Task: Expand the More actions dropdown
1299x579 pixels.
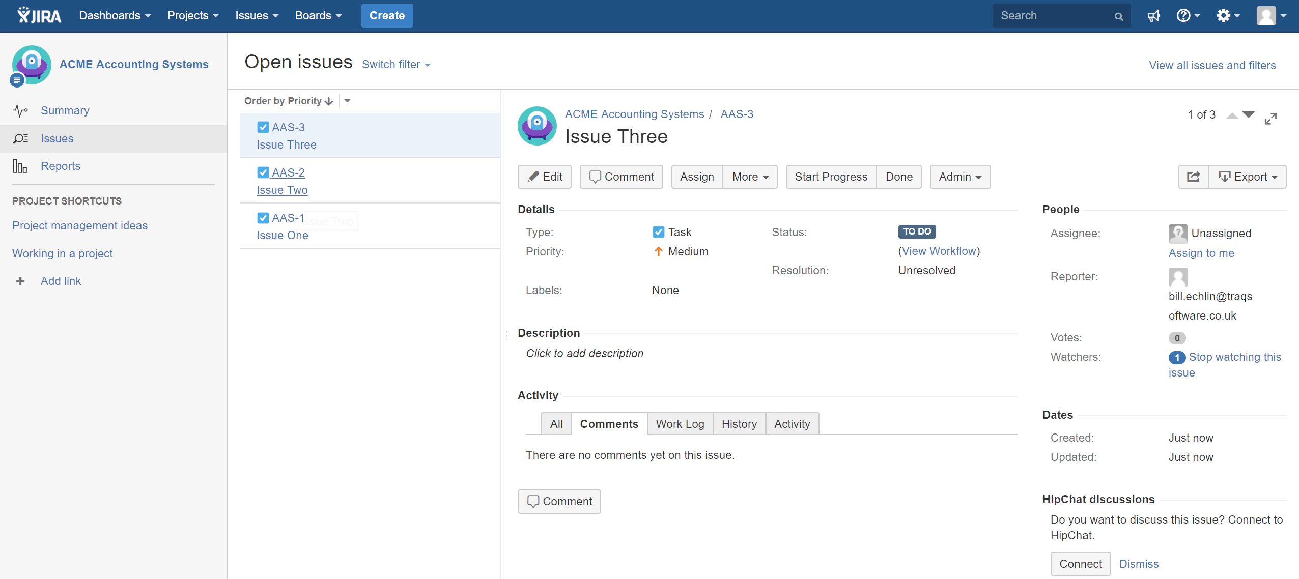Action: 749,177
